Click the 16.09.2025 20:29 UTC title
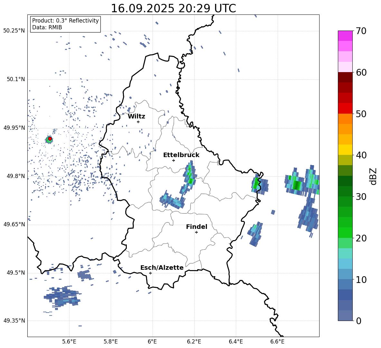381x348 pixels. pyautogui.click(x=173, y=8)
